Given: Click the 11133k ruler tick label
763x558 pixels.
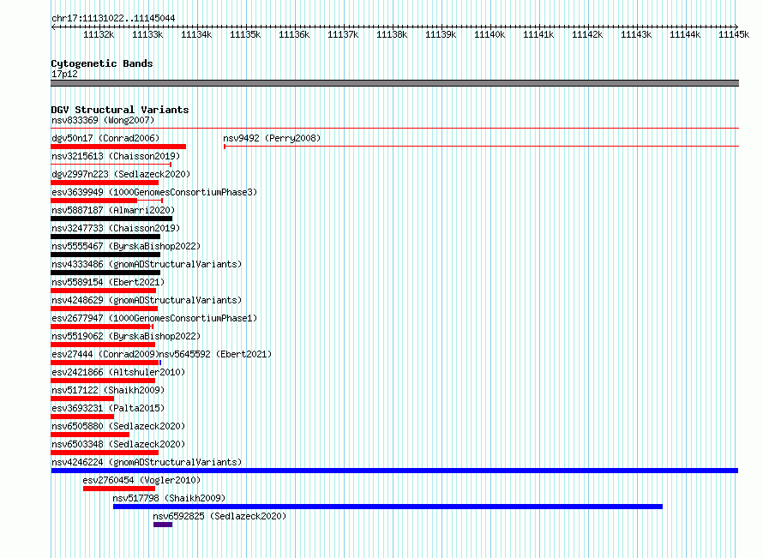Looking at the screenshot, I should (x=147, y=34).
